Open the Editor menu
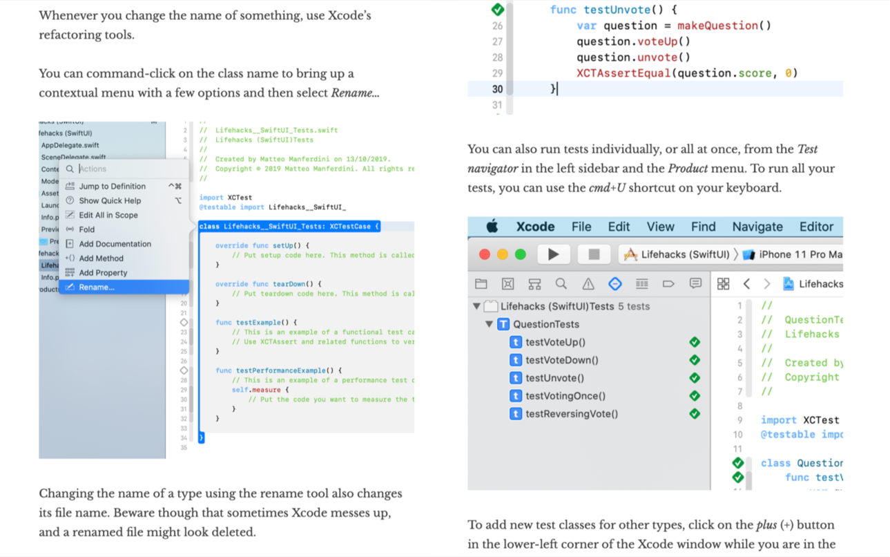 point(816,227)
